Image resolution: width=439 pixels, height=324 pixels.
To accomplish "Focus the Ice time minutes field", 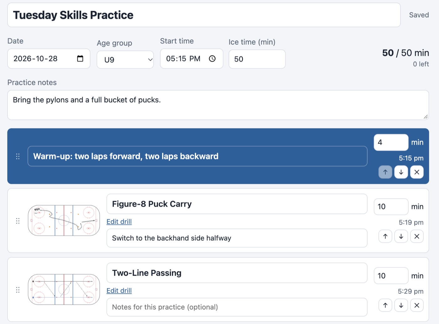I will pyautogui.click(x=257, y=59).
